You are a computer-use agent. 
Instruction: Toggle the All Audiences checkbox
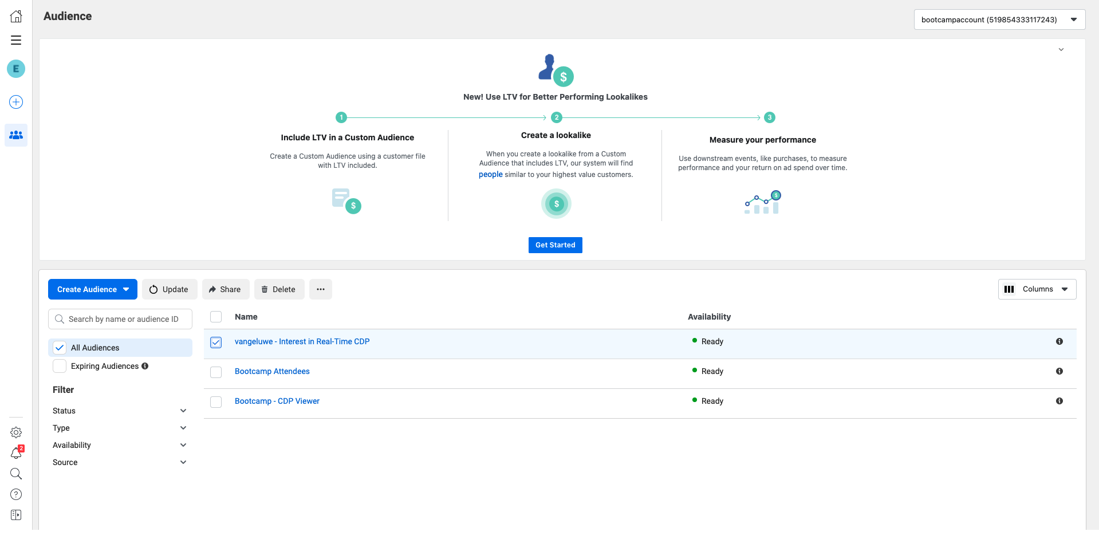(60, 348)
